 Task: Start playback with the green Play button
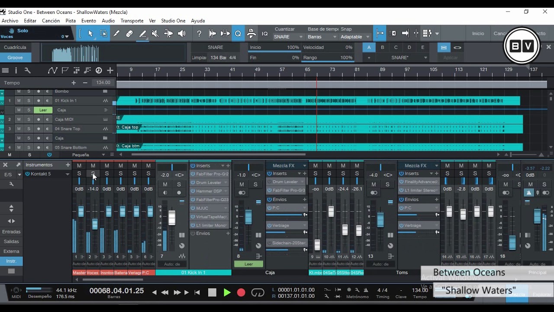click(227, 292)
